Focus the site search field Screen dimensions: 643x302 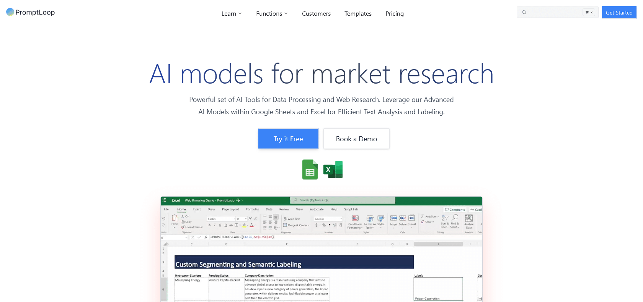(558, 12)
